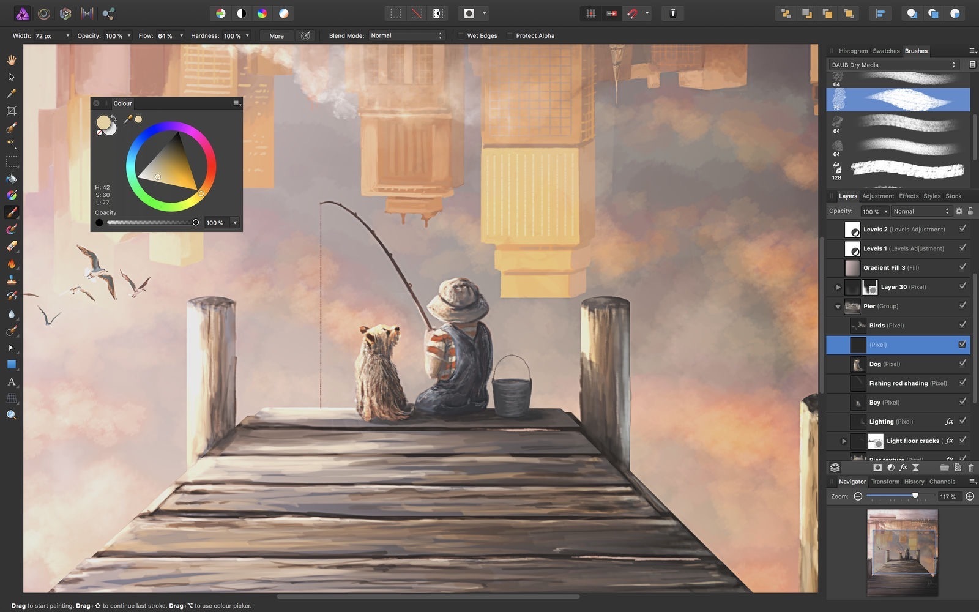
Task: Click the zoom in plus button
Action: pos(970,496)
